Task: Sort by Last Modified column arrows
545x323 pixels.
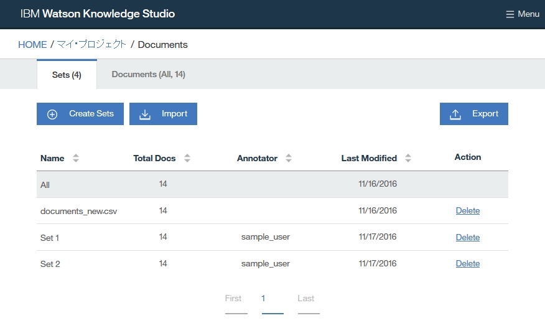Action: coord(408,158)
